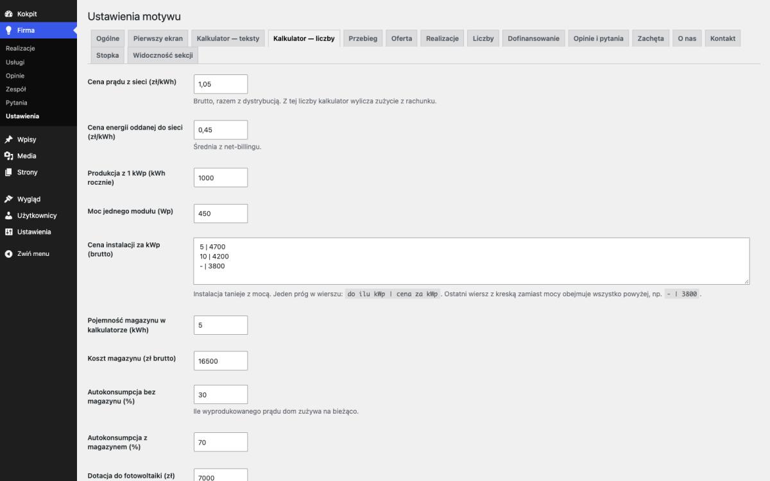
Task: Switch to the Zachęta tab
Action: [651, 38]
